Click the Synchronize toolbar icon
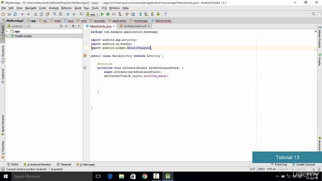 coord(15,14)
